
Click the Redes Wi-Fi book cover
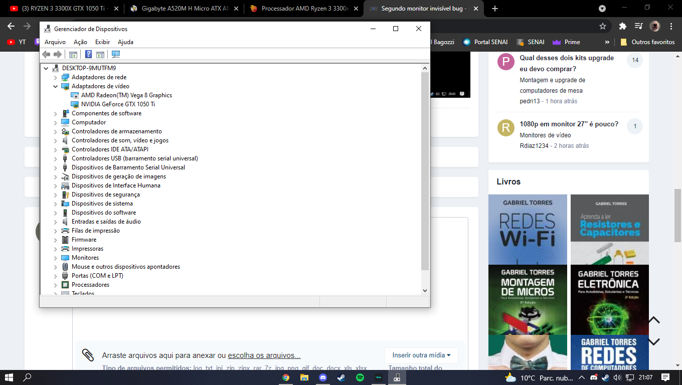(x=528, y=230)
